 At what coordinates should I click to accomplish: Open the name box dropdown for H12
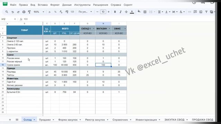(x=15, y=19)
